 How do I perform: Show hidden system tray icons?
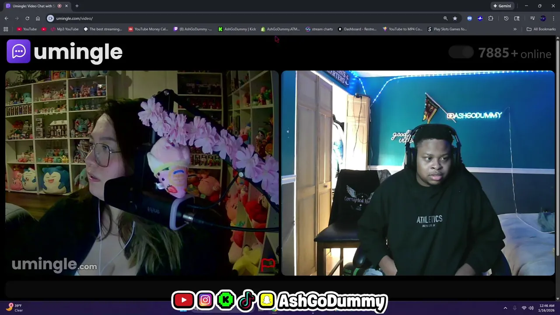(x=505, y=308)
